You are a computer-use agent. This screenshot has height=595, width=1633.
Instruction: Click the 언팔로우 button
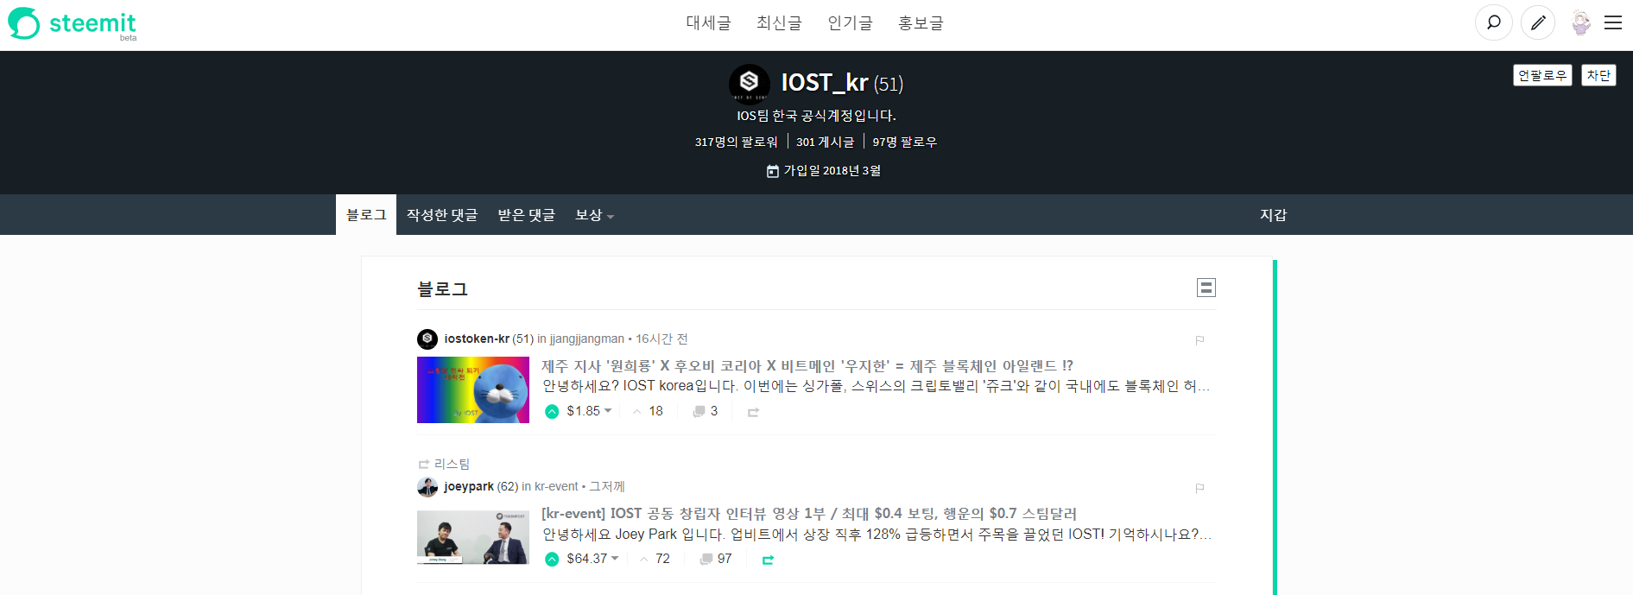click(x=1542, y=75)
